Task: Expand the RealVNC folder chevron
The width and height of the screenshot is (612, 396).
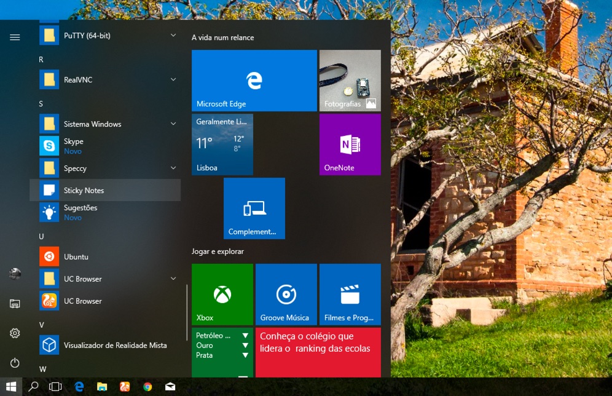Action: coord(173,79)
